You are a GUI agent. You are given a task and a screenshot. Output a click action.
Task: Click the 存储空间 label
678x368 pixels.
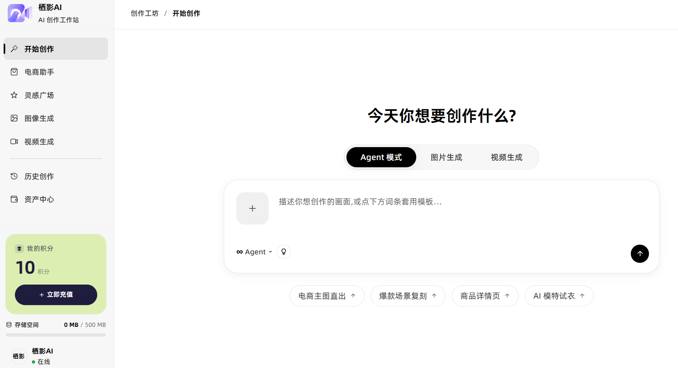click(27, 325)
